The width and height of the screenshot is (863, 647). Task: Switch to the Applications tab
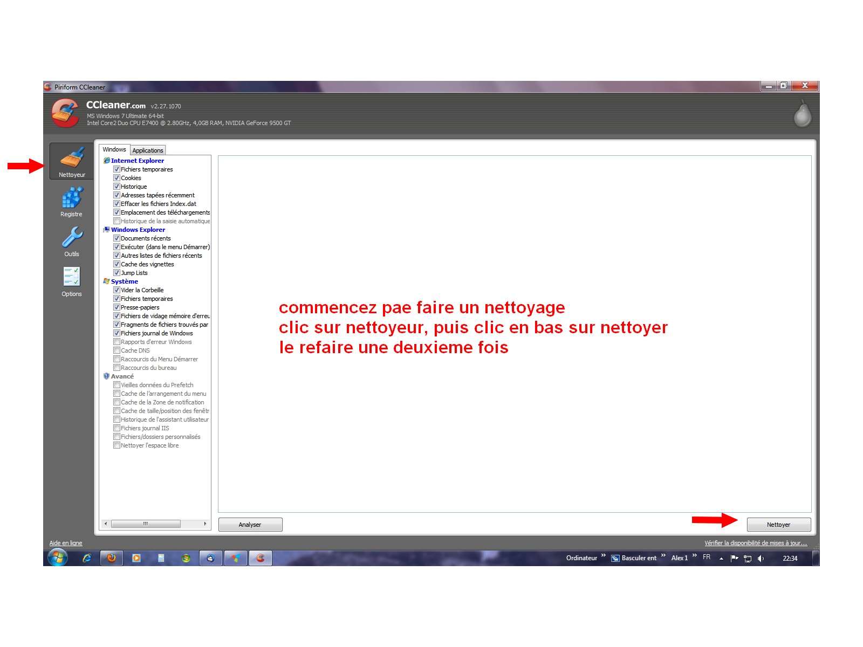pos(148,150)
